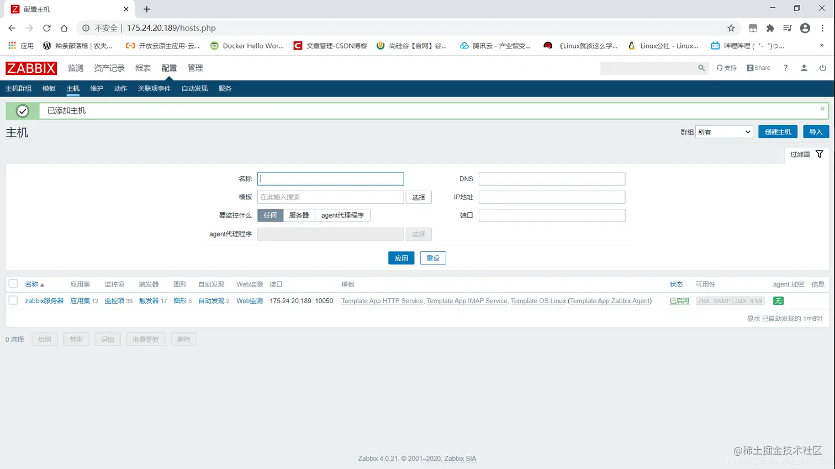The height and width of the screenshot is (469, 835).
Task: Open the 应用 apps bookmark
Action: click(x=21, y=46)
